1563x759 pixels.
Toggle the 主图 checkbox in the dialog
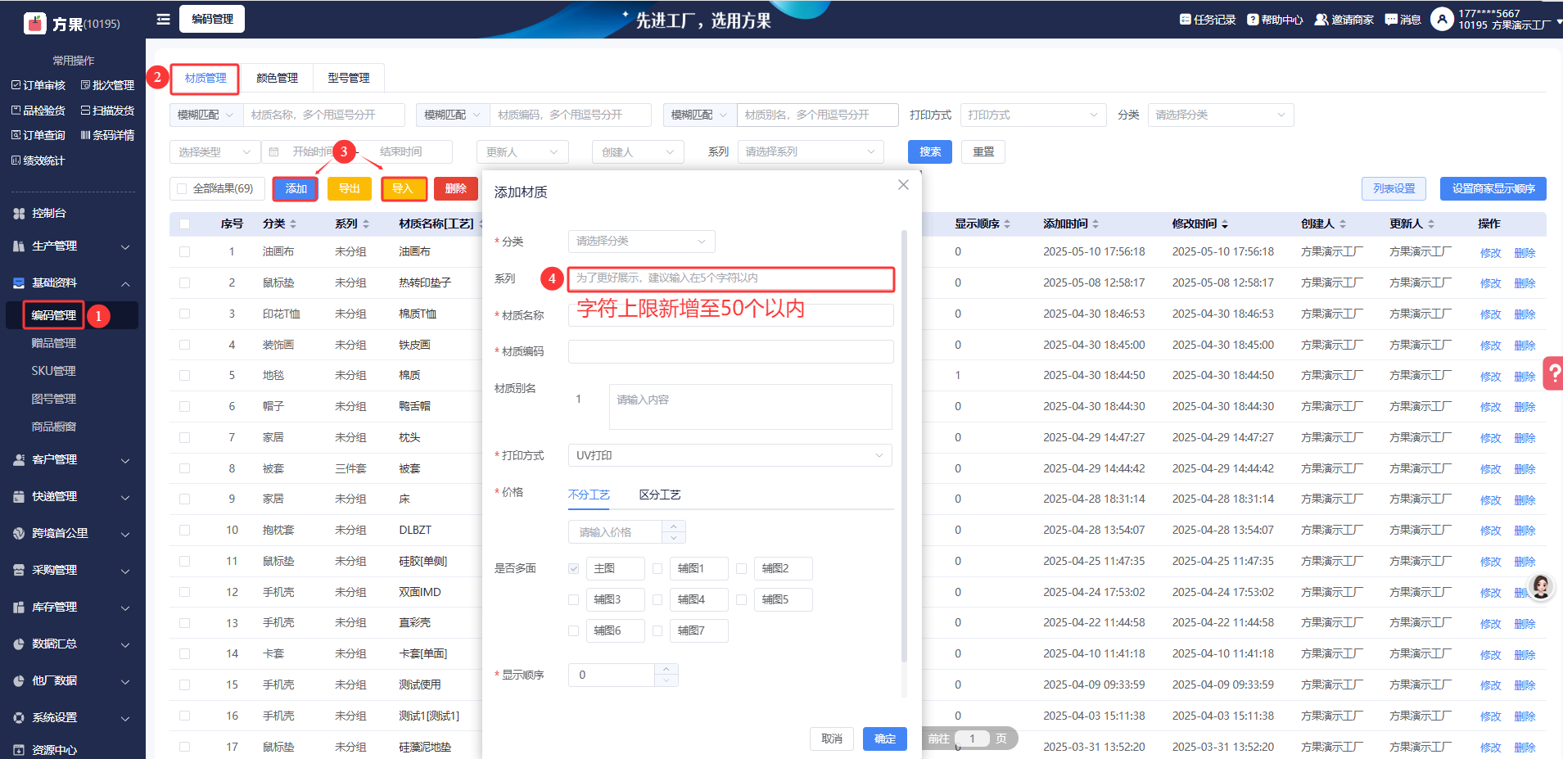(x=574, y=568)
